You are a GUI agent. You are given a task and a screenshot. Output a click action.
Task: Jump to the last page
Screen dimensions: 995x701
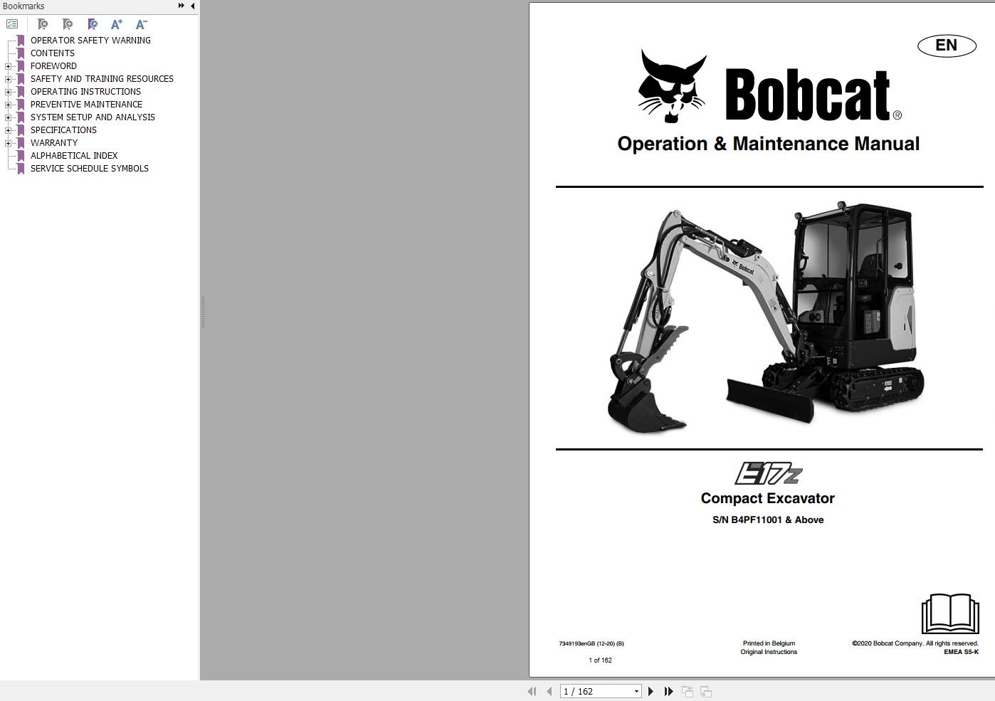tap(668, 691)
